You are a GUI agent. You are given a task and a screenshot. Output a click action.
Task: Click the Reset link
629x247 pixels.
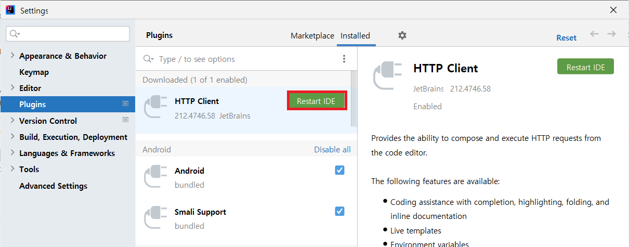point(566,37)
